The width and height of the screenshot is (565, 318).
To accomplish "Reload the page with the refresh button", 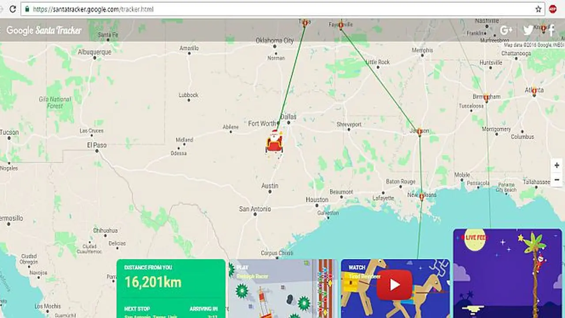I will coord(13,9).
